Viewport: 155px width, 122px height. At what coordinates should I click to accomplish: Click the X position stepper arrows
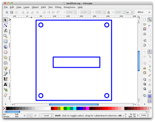[75, 12]
